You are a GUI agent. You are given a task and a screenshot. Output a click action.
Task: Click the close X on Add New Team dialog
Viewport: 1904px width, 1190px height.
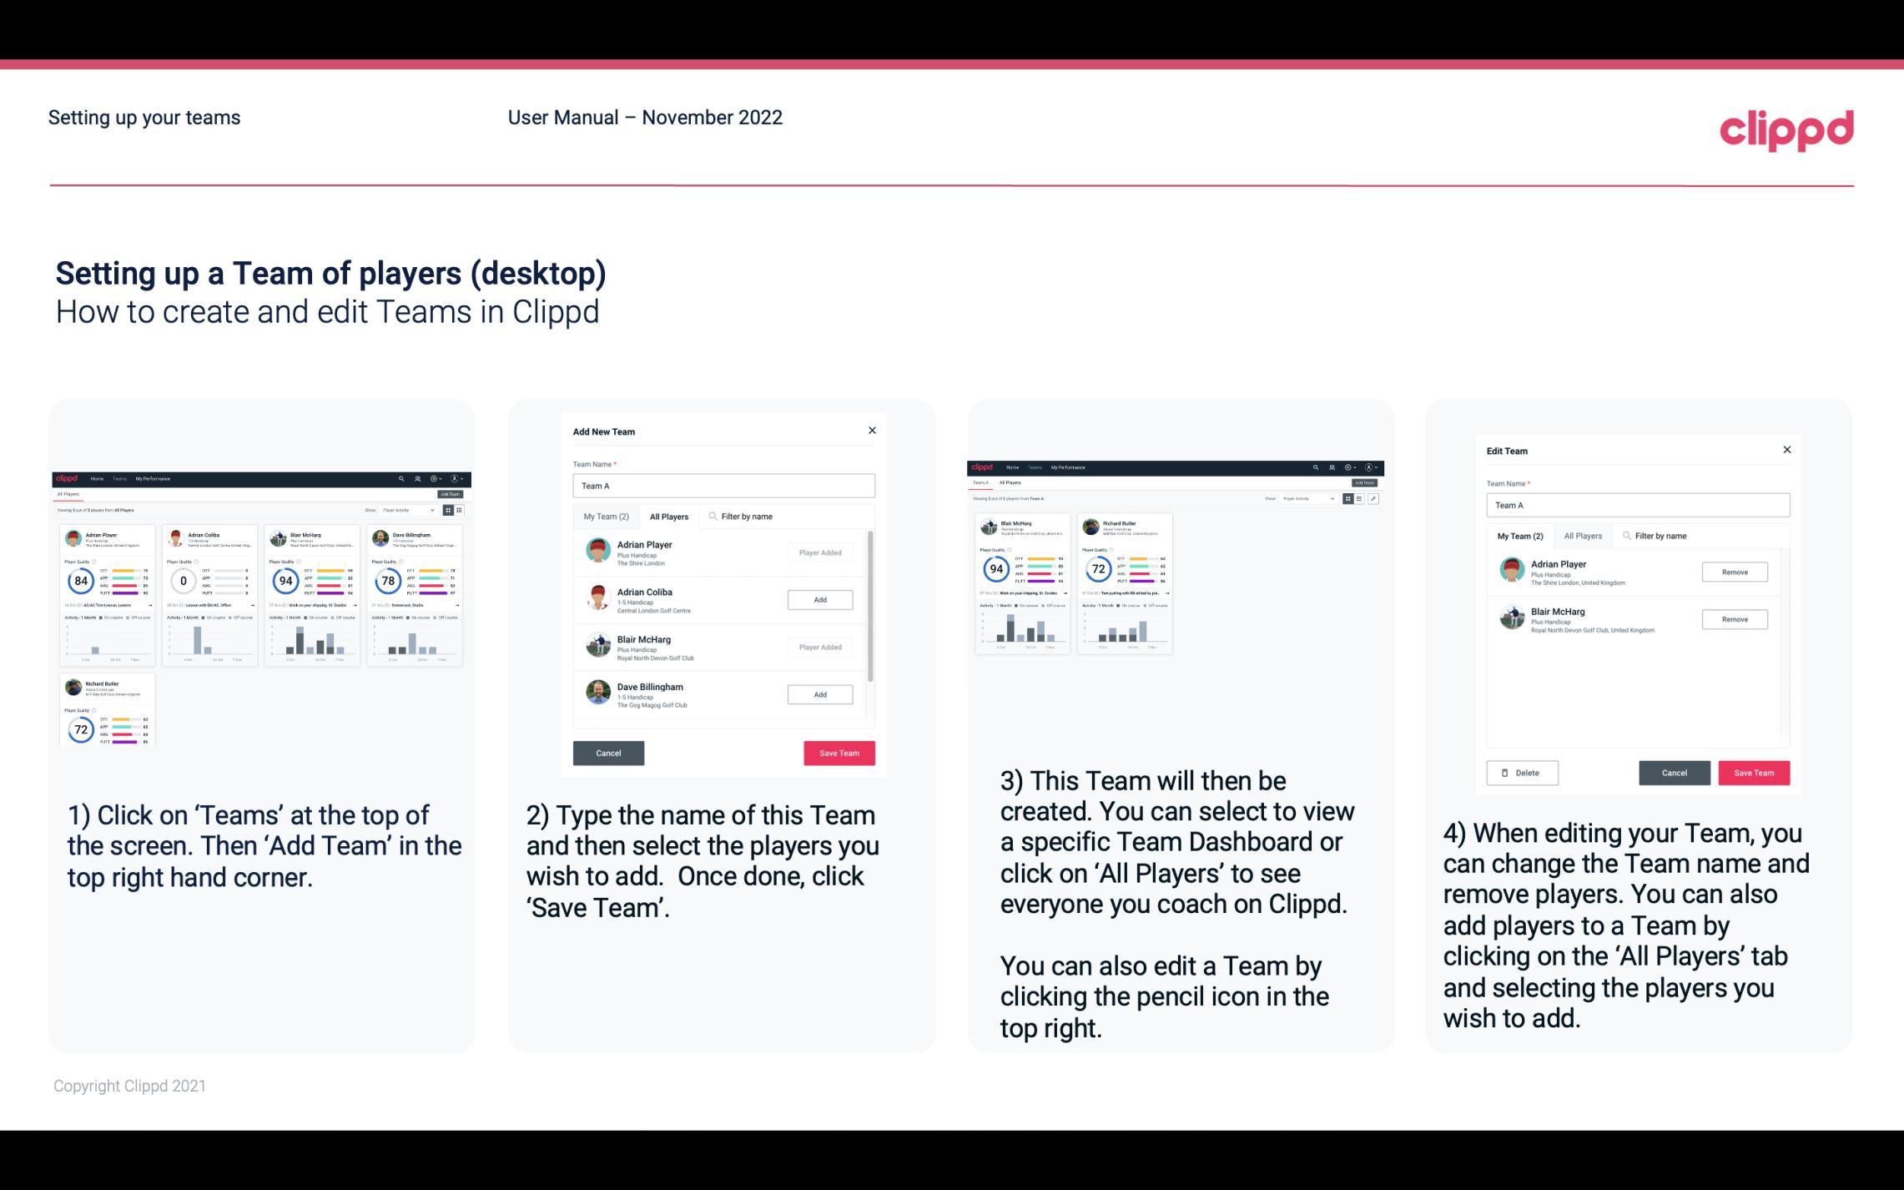coord(872,431)
